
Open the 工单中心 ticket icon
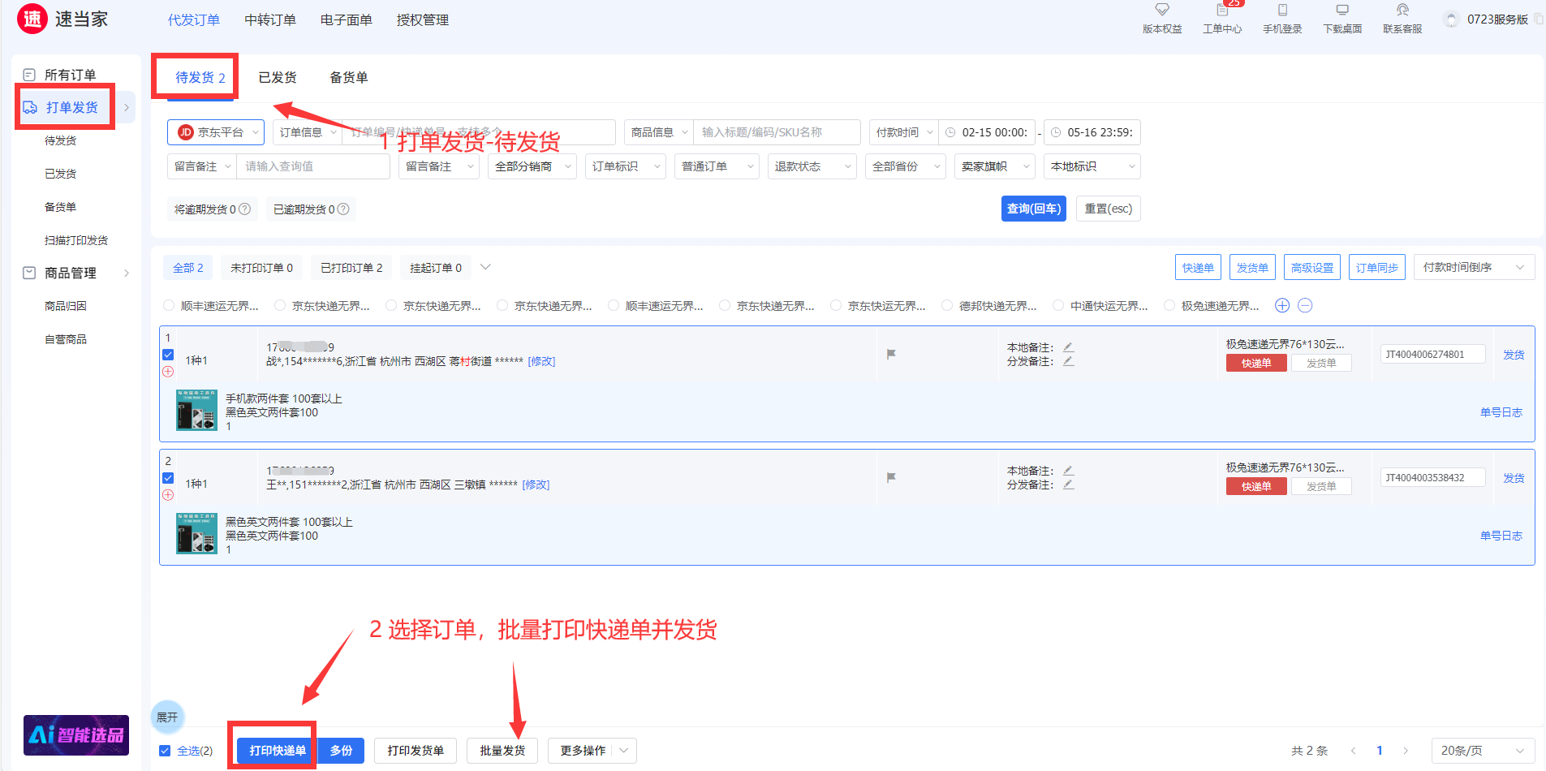click(1222, 11)
